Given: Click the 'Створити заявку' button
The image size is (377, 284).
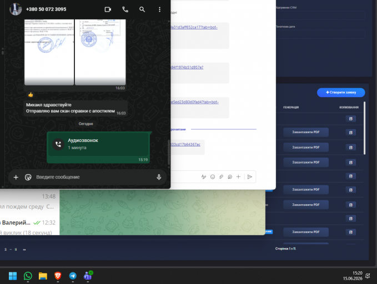Looking at the screenshot, I should pyautogui.click(x=341, y=93).
